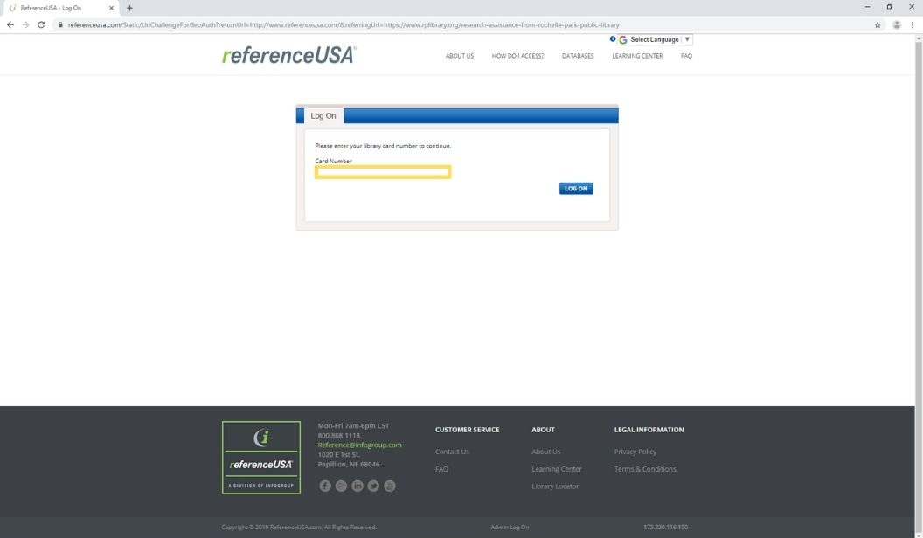Open Privacy Policy footer link

[635, 452]
